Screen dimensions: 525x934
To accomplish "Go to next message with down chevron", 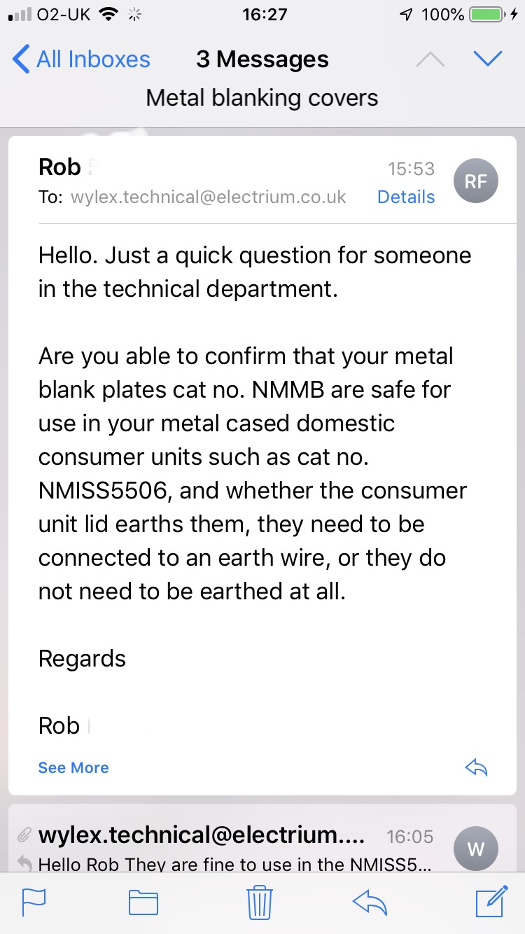I will [x=488, y=60].
